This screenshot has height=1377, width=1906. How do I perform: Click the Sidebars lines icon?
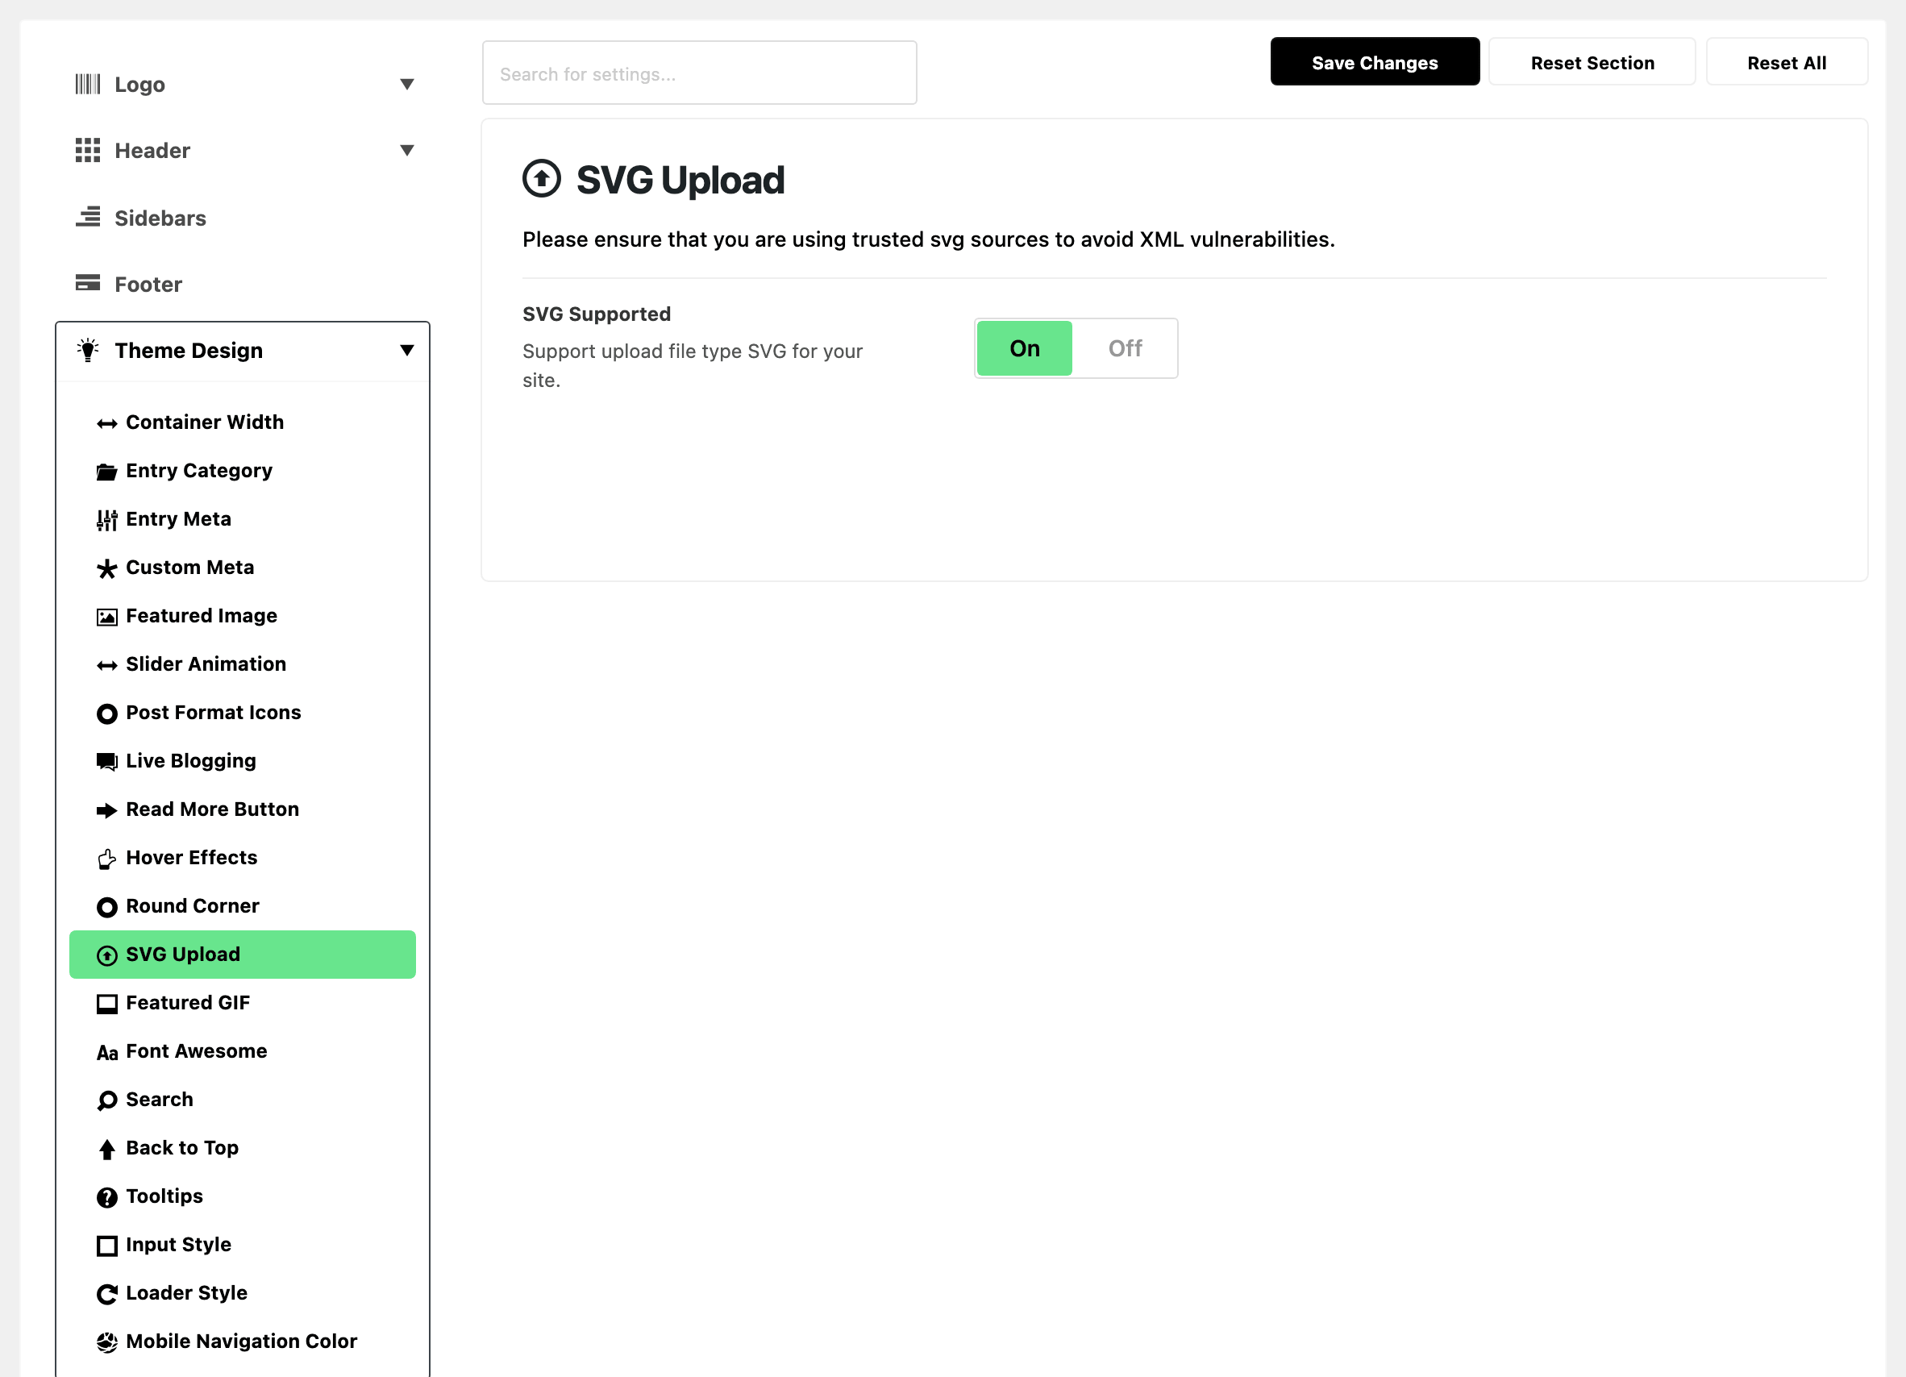87,218
